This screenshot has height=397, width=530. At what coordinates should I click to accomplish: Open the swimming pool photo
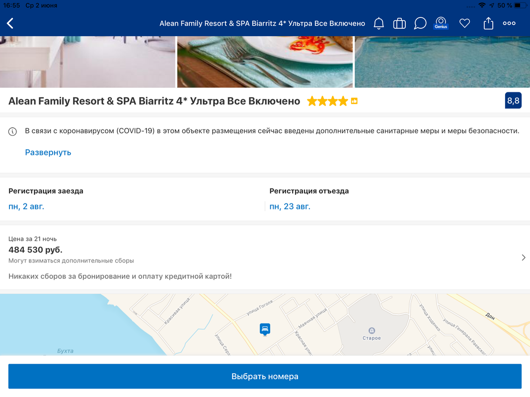(443, 62)
